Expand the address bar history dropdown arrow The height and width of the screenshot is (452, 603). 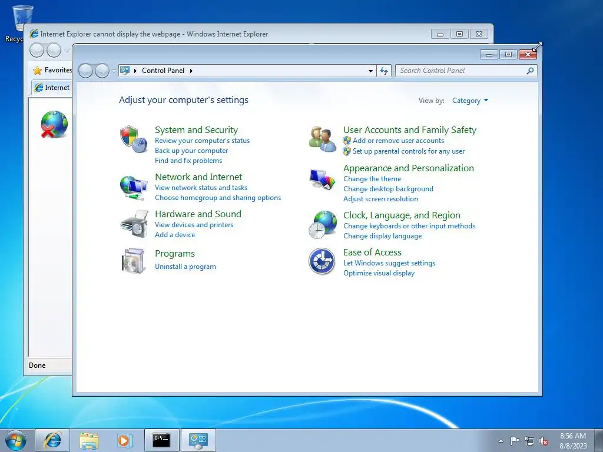370,71
